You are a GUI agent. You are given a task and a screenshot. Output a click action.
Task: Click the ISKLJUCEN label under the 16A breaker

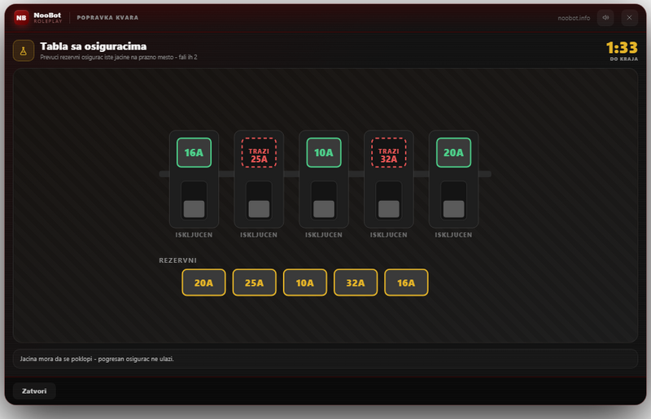click(x=194, y=235)
